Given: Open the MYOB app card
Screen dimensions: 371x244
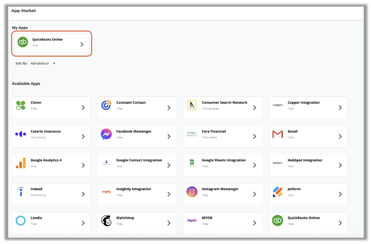Looking at the screenshot, I should (222, 223).
